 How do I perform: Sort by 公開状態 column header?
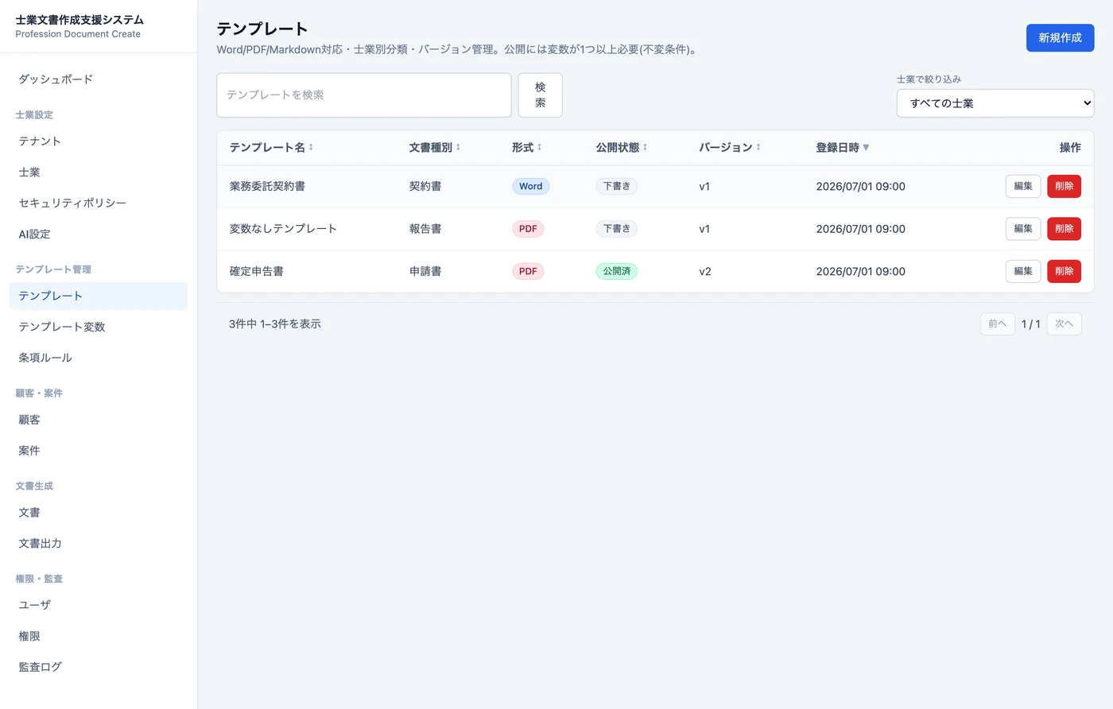pyautogui.click(x=622, y=148)
